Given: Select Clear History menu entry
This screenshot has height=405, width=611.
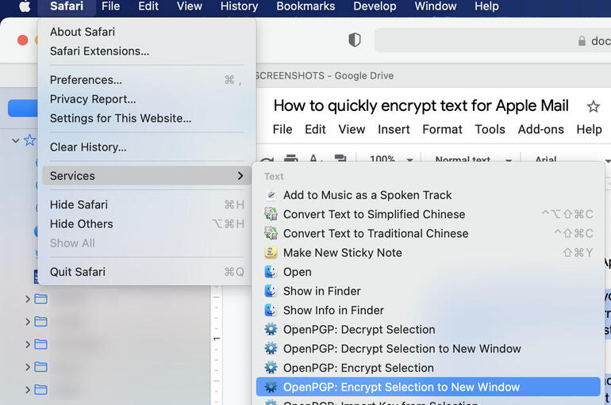Looking at the screenshot, I should [88, 147].
